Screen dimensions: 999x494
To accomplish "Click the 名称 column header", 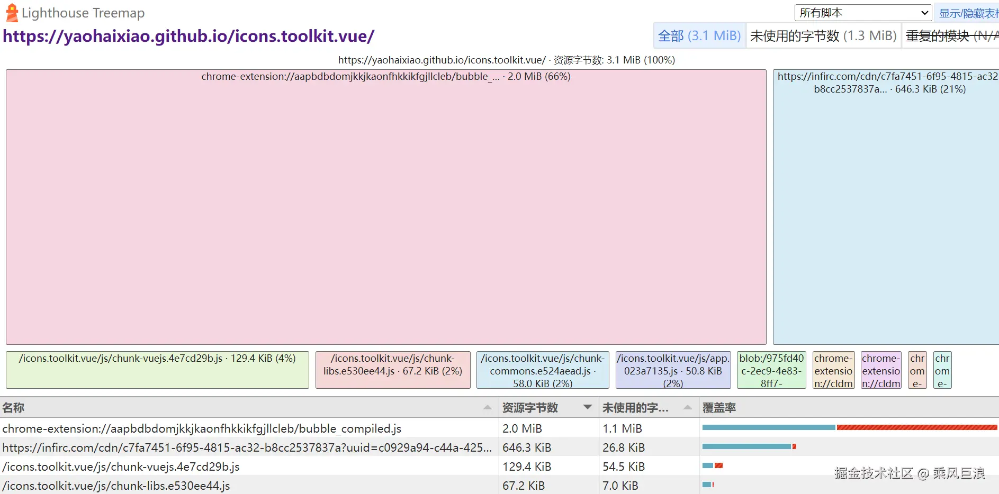I will [249, 407].
